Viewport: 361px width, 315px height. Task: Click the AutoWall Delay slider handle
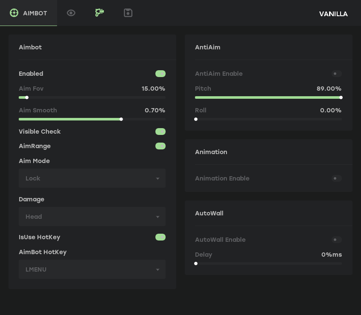coord(196,263)
